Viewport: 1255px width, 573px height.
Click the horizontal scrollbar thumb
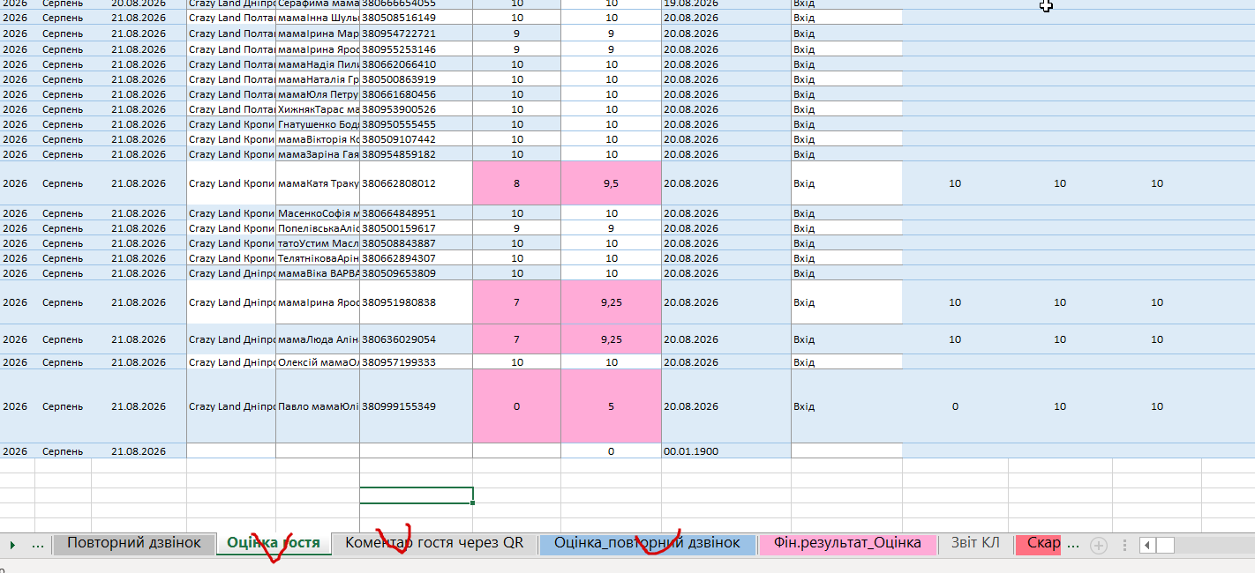point(1165,545)
